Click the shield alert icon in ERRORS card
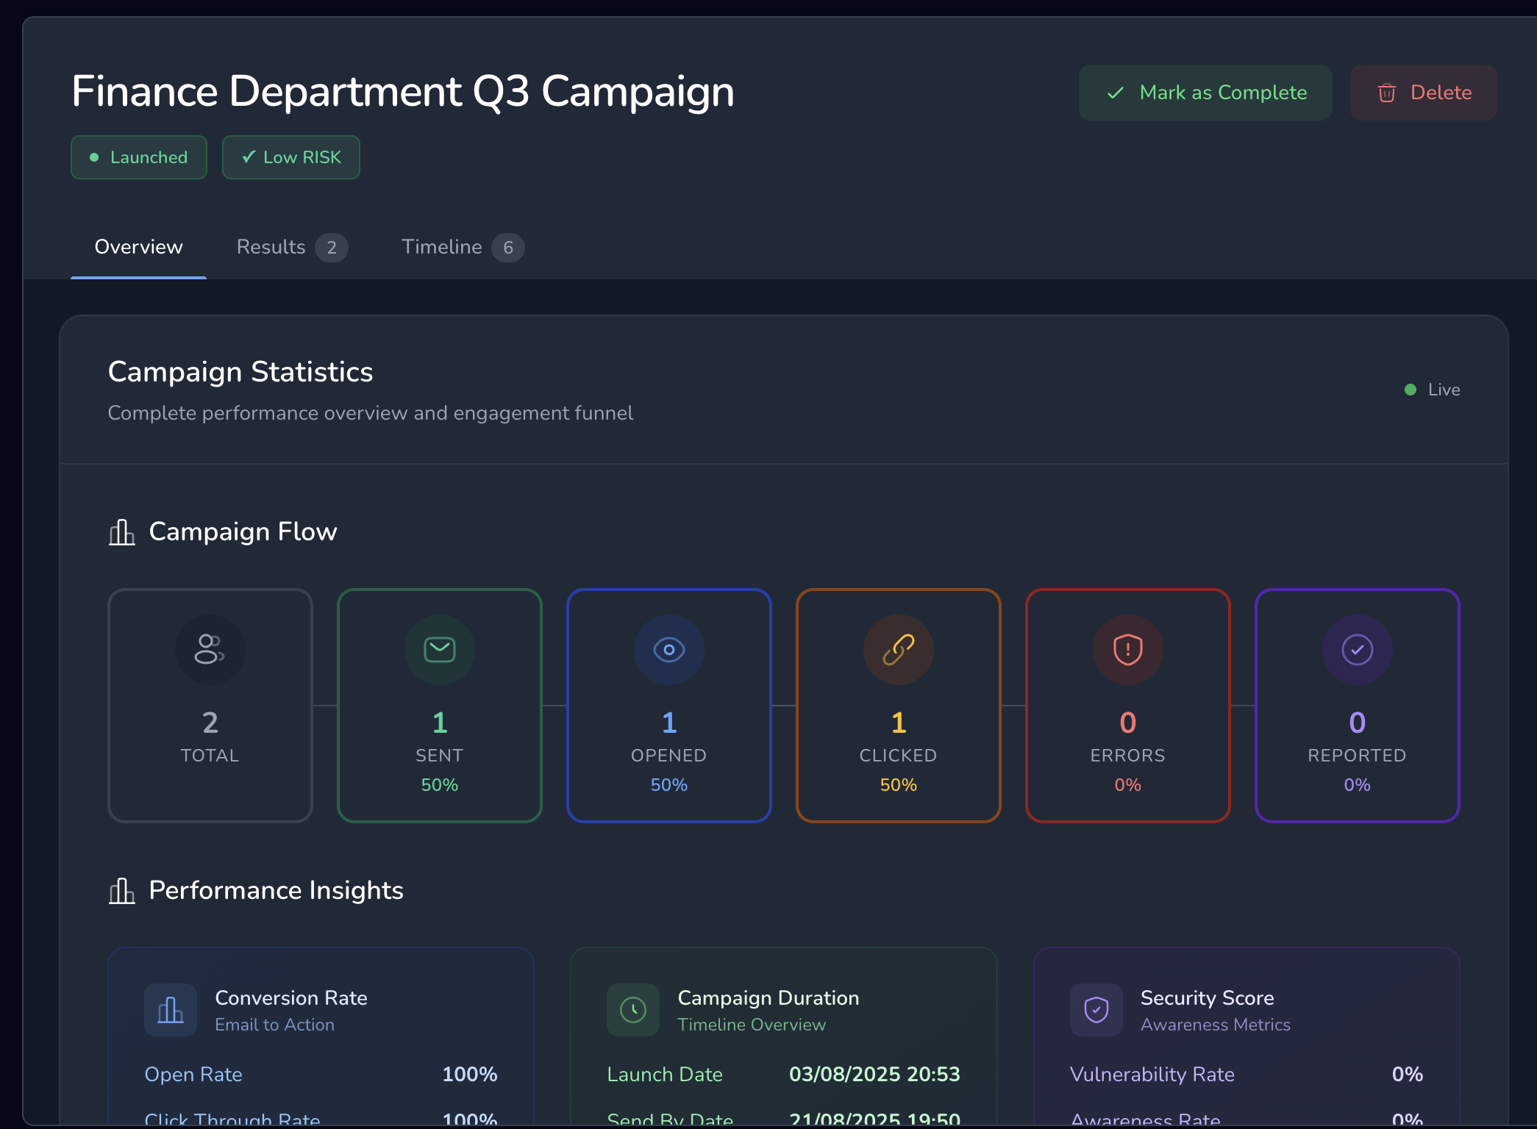 point(1128,650)
